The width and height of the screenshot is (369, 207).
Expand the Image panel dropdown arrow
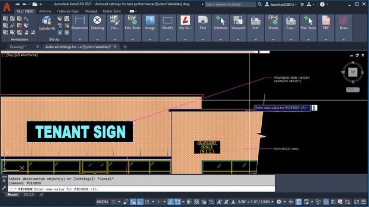click(150, 40)
